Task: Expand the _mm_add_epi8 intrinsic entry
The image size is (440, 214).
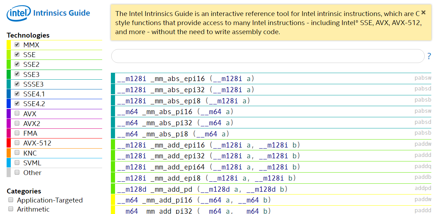Action: (271, 178)
